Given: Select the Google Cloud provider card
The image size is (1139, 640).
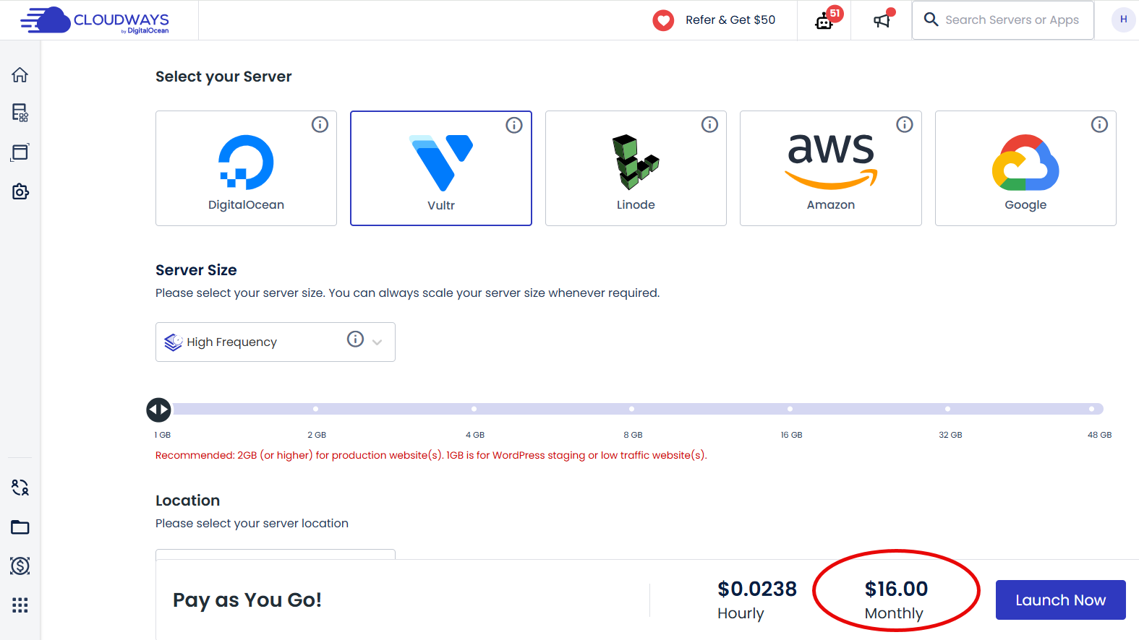Looking at the screenshot, I should (x=1025, y=168).
